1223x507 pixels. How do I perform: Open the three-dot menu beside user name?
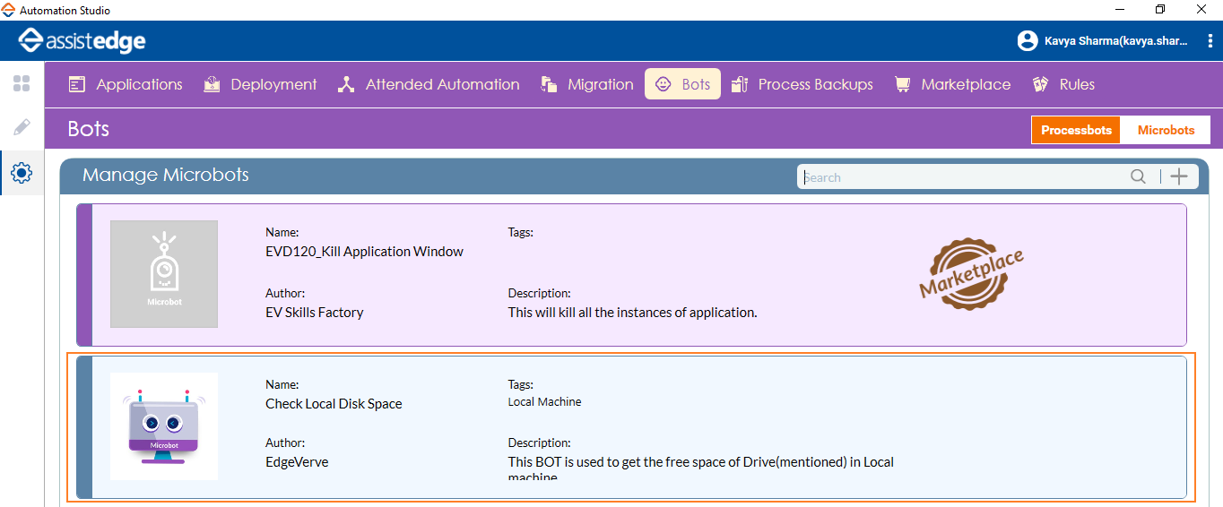[1211, 41]
